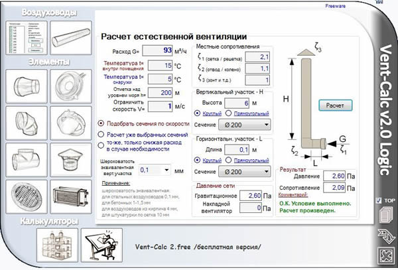
Task: Select the roof cowl umbrella element icon
Action: (x=71, y=160)
